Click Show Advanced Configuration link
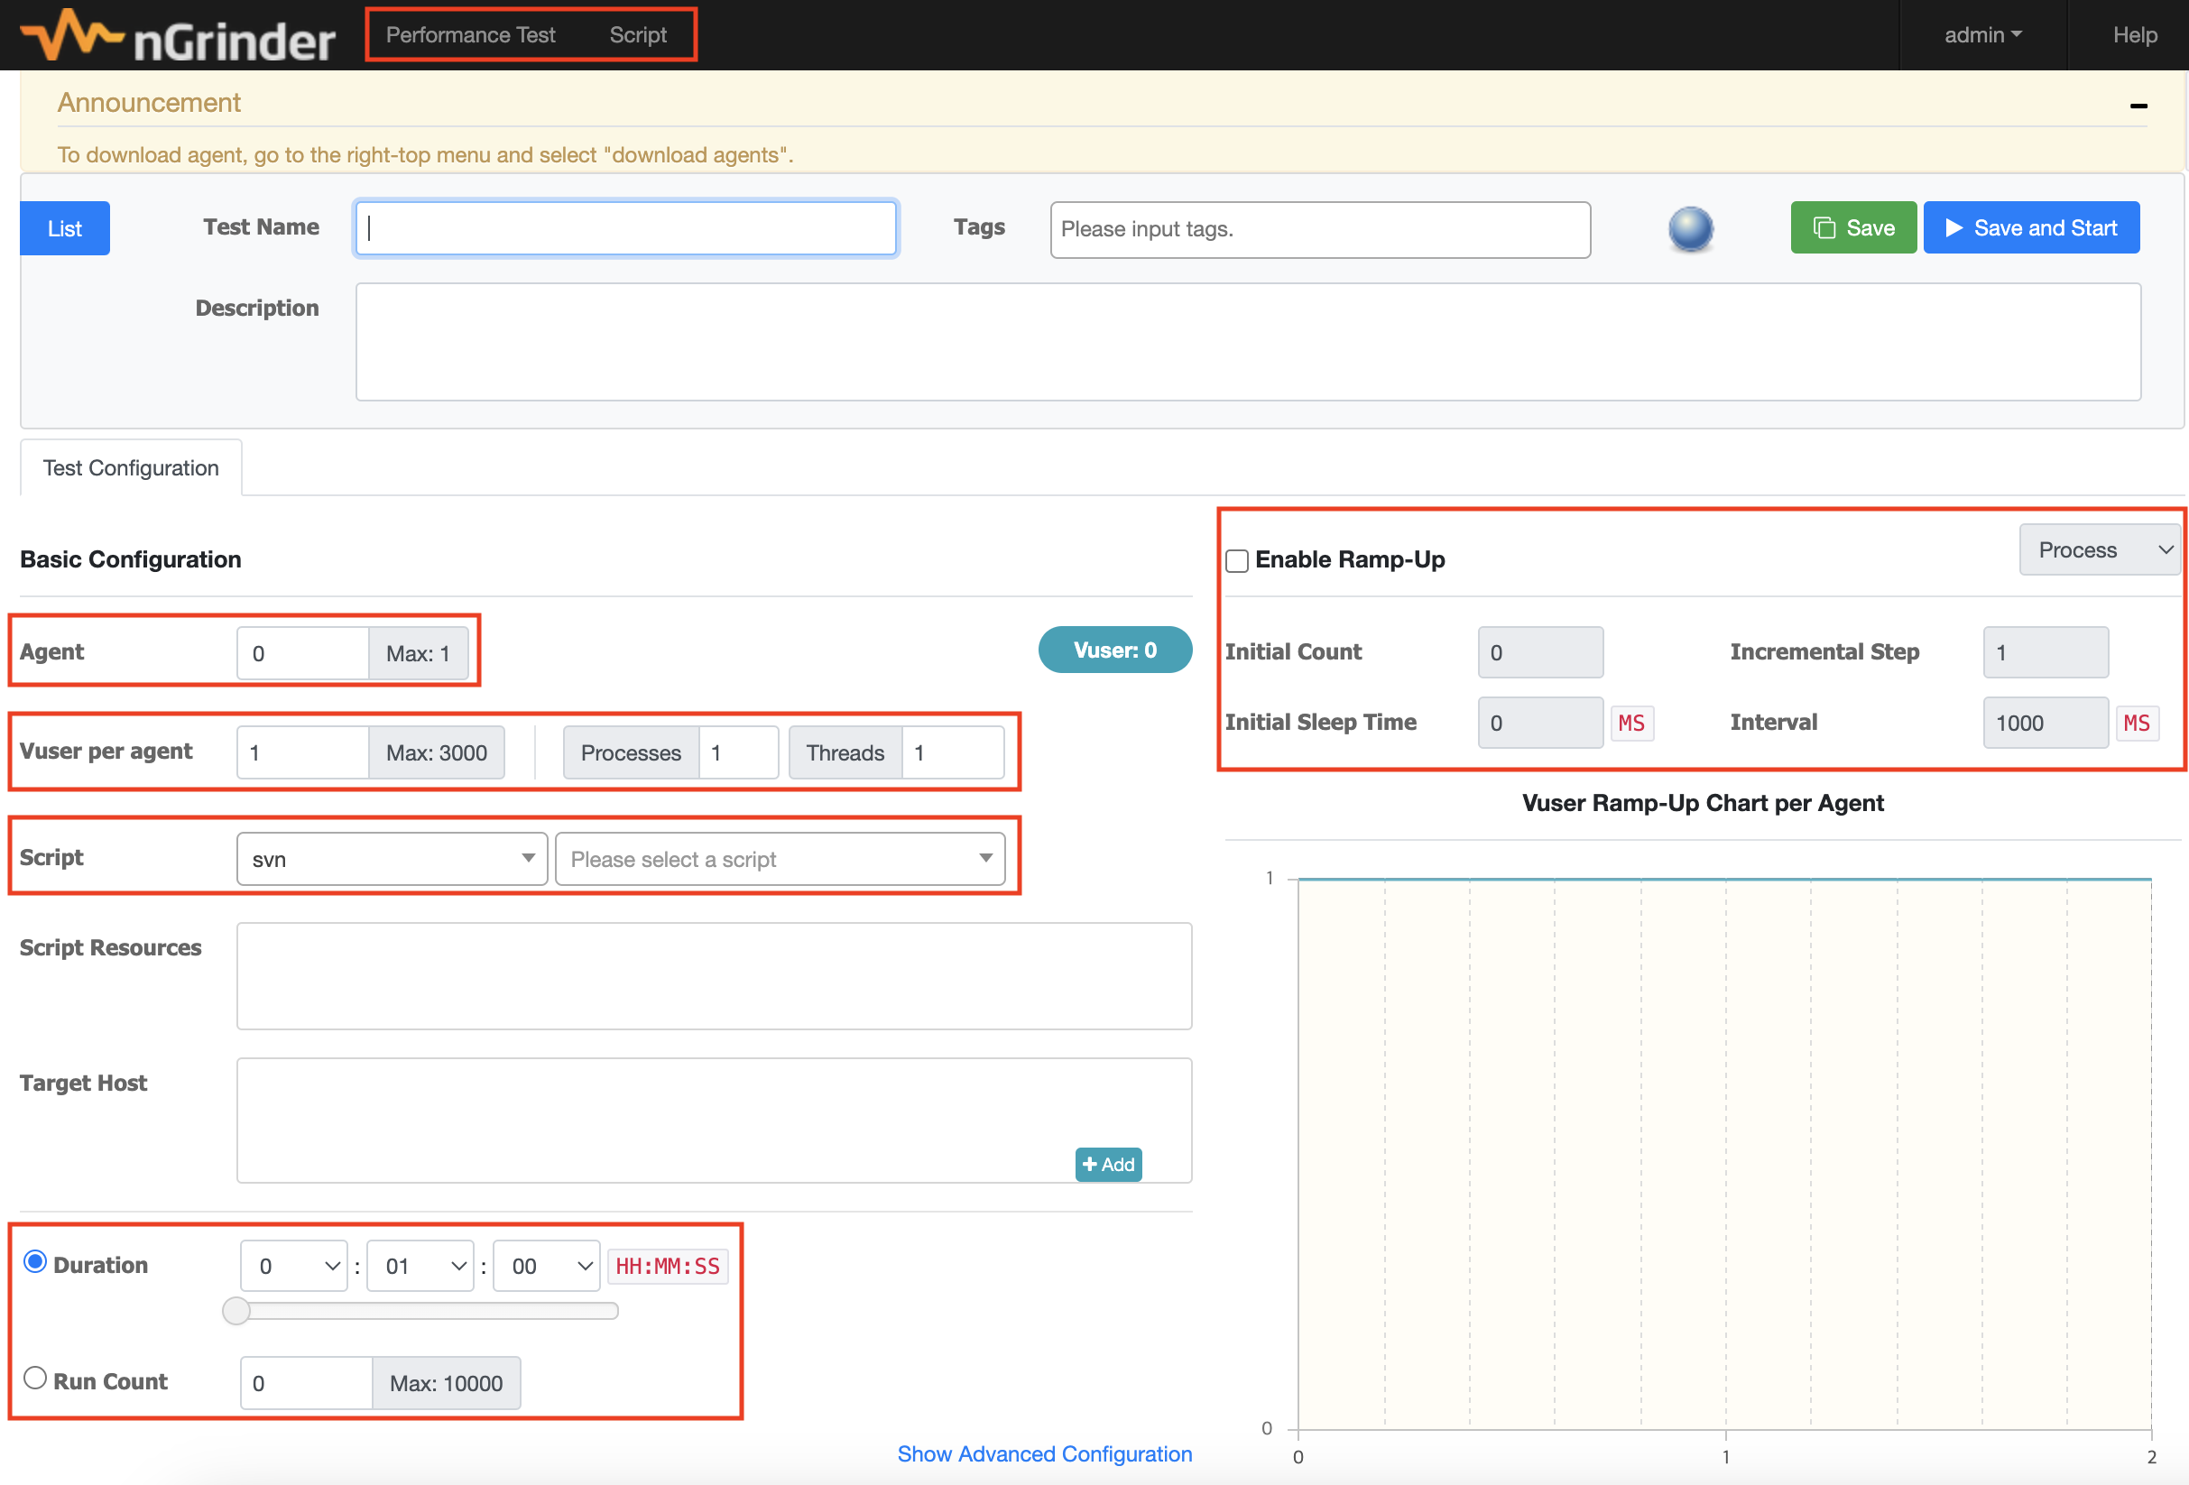This screenshot has width=2189, height=1485. [1044, 1454]
